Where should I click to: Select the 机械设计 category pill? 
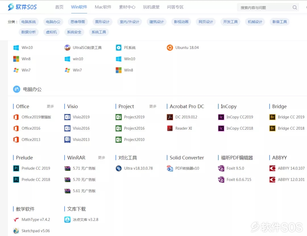click(255, 22)
